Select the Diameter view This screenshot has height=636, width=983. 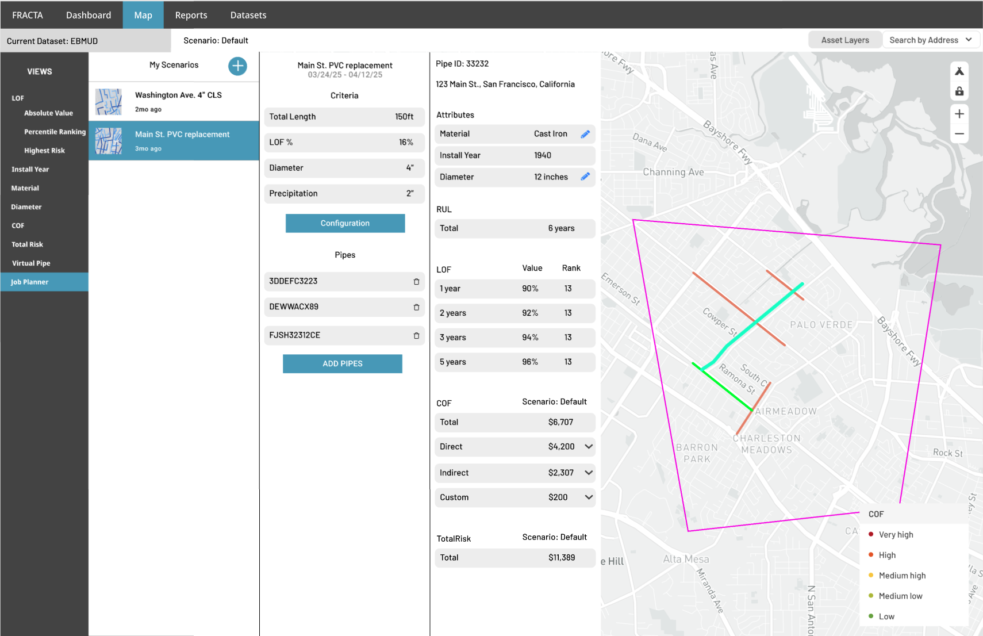point(26,207)
